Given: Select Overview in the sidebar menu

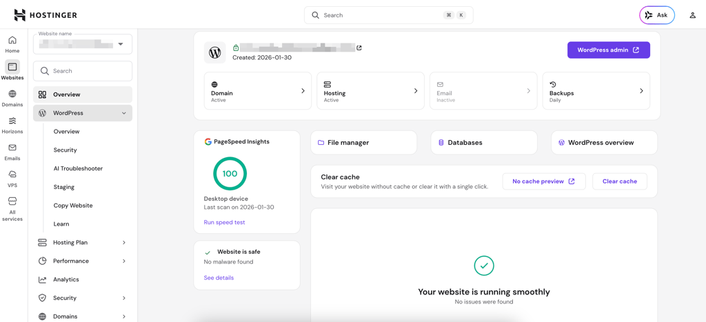Looking at the screenshot, I should pyautogui.click(x=83, y=94).
